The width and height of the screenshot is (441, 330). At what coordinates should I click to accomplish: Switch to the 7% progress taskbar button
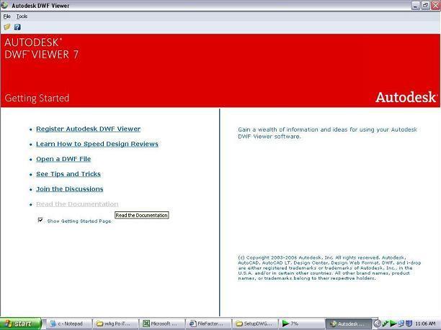[x=301, y=324]
